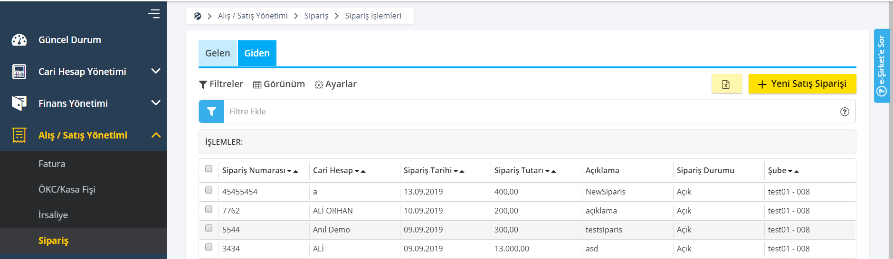This screenshot has width=893, height=259.
Task: Click the Açıklama column header
Action: (602, 170)
